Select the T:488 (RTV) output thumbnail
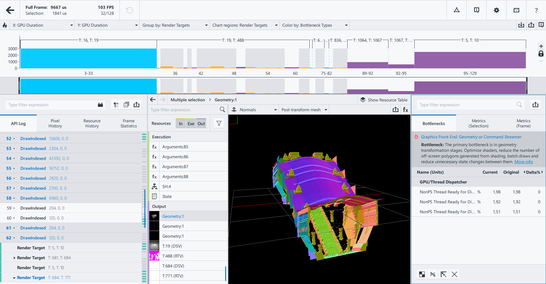 [154, 256]
